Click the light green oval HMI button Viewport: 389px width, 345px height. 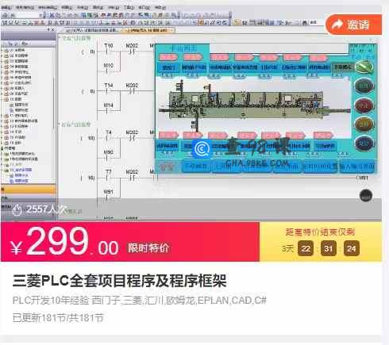point(364,67)
